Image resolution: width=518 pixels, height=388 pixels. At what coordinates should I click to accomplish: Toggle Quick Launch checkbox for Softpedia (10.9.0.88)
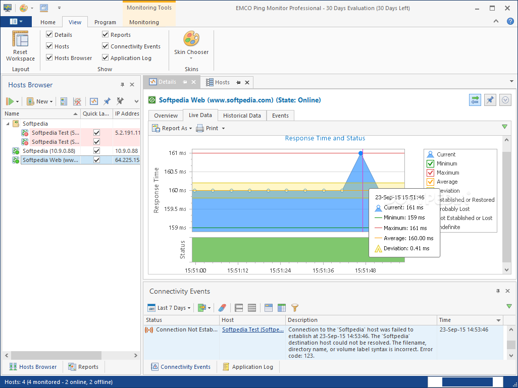tap(96, 150)
